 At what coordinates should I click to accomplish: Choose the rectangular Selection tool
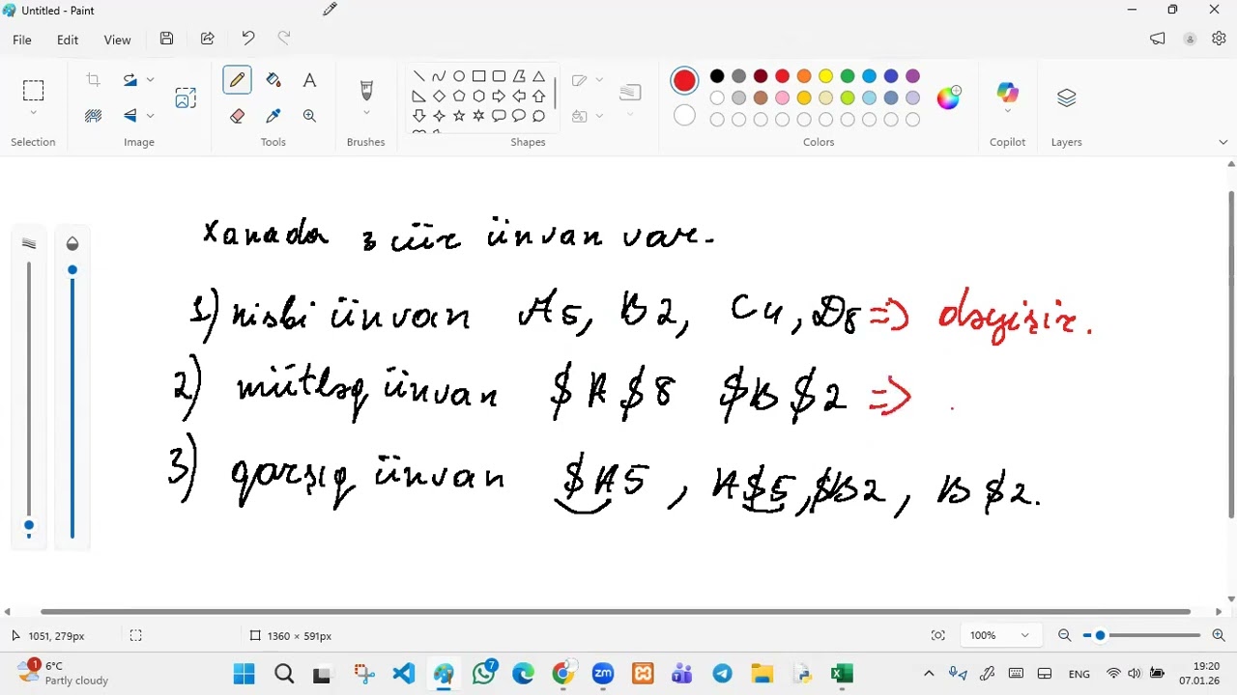(x=33, y=91)
